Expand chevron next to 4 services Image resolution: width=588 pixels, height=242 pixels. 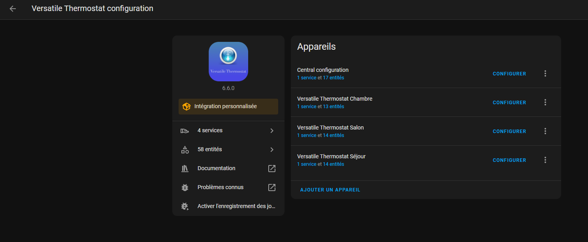pyautogui.click(x=272, y=131)
